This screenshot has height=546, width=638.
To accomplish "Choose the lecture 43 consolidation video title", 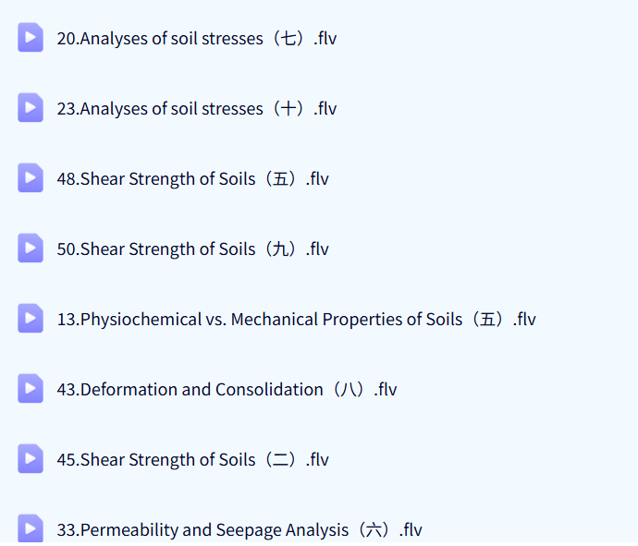I will pos(227,390).
